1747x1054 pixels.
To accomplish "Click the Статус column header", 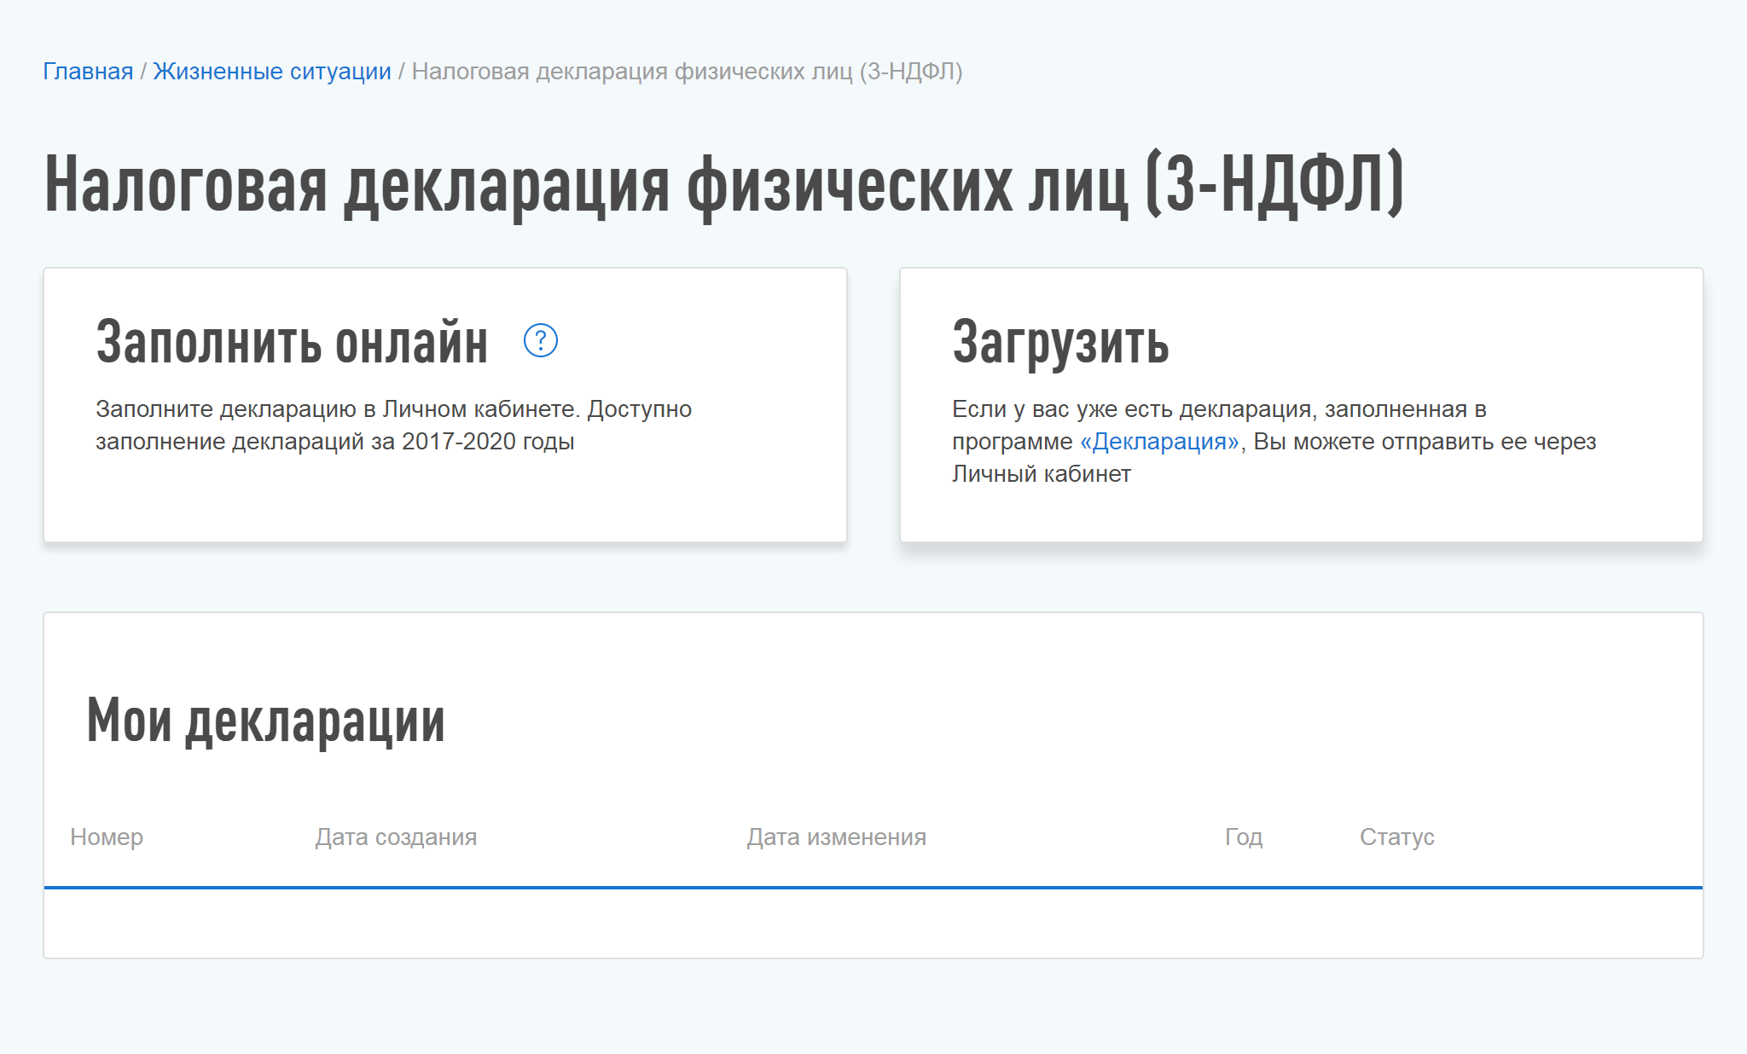I will pos(1397,837).
